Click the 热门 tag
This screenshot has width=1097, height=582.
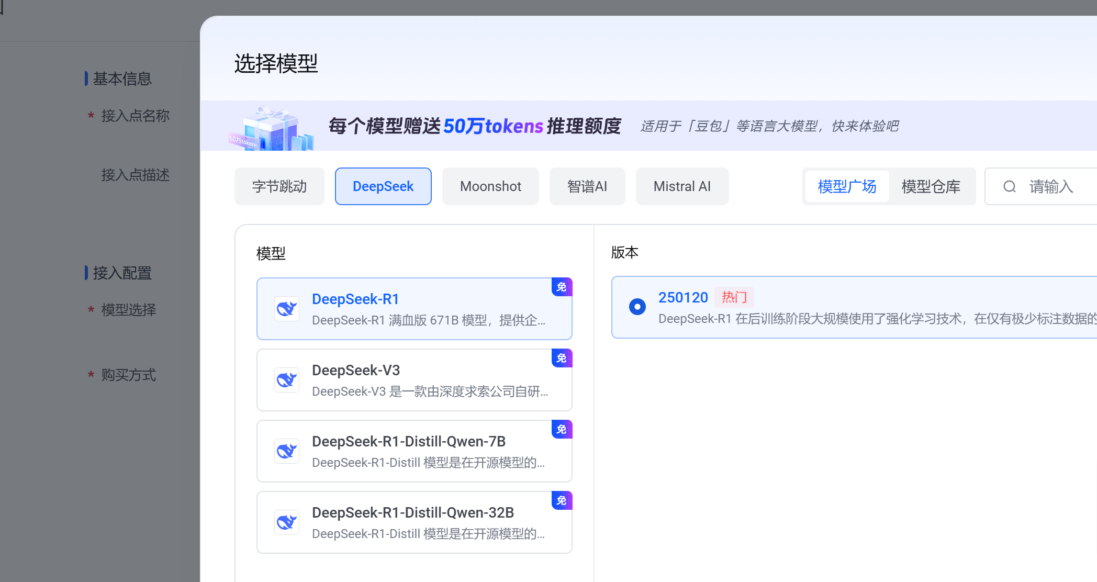pos(734,297)
